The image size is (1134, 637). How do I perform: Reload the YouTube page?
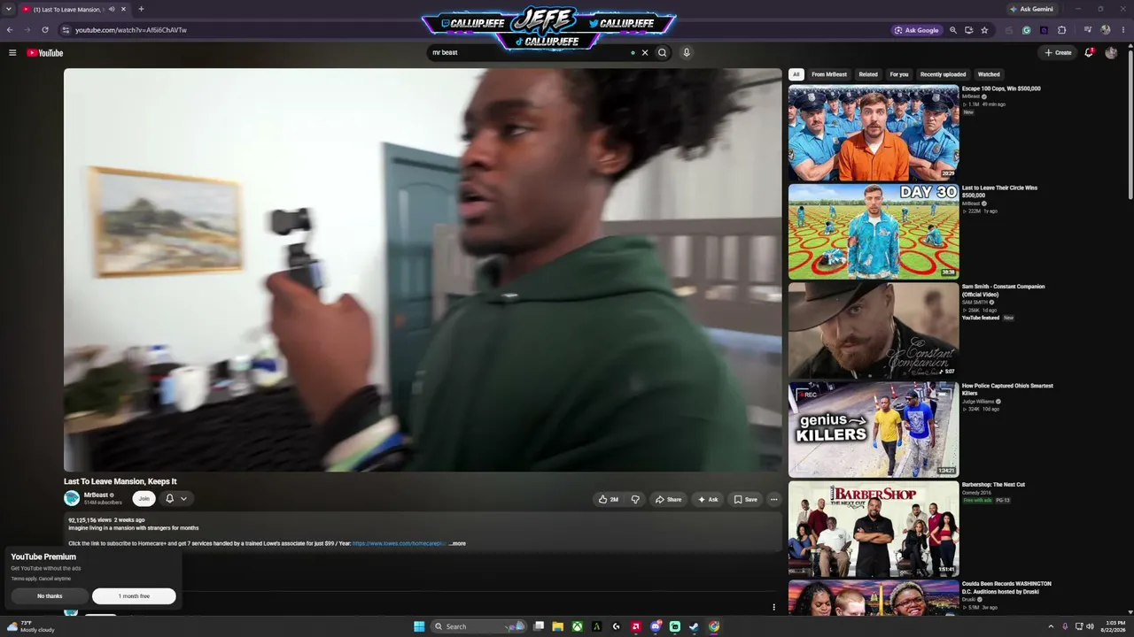45,30
